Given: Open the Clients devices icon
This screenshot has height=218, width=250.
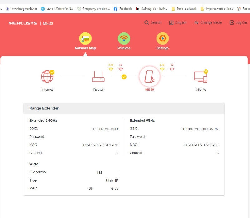Looking at the screenshot, I should click(201, 77).
